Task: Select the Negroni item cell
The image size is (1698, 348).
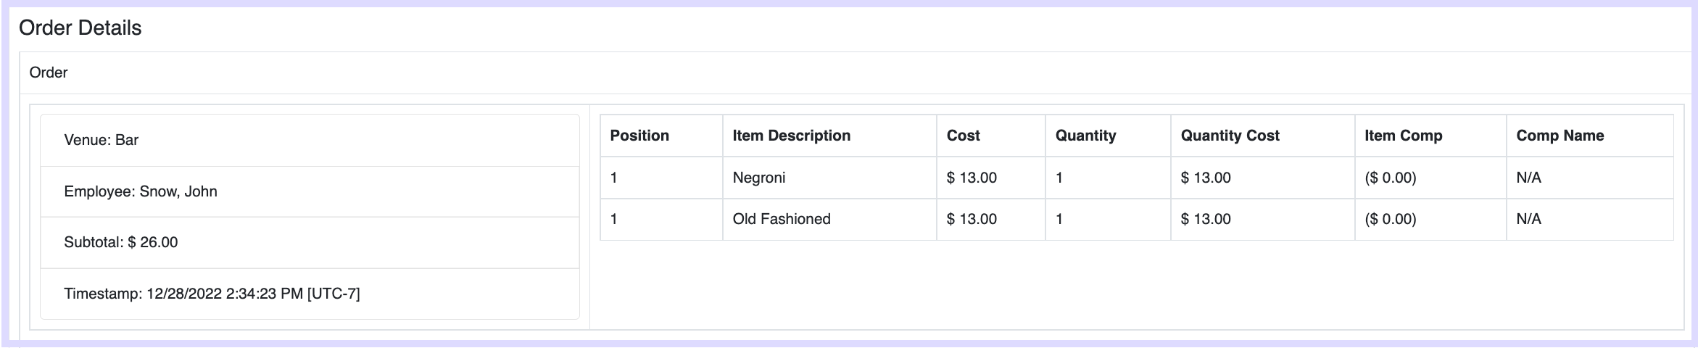Action: (x=829, y=178)
